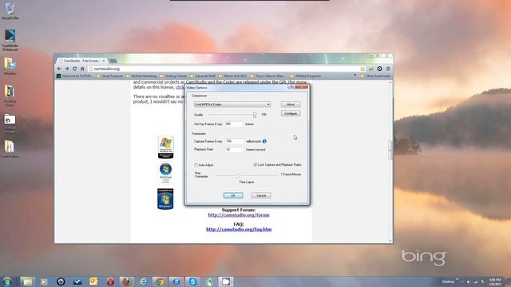Click the Capture Frames Every milliseconds field

click(234, 141)
